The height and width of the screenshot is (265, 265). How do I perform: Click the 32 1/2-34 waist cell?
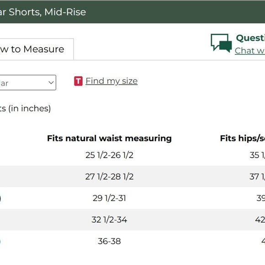109,220
